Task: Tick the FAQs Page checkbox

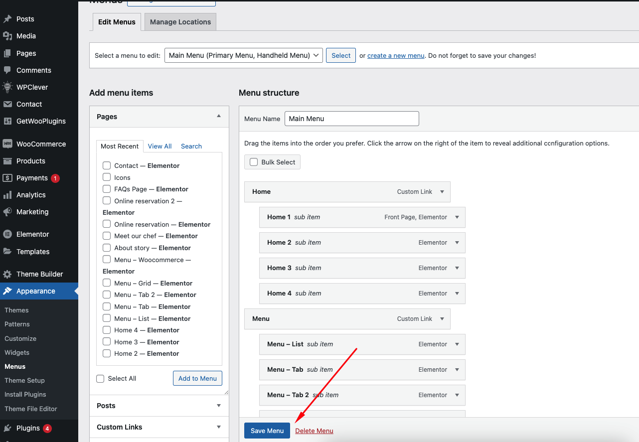Action: (x=107, y=189)
